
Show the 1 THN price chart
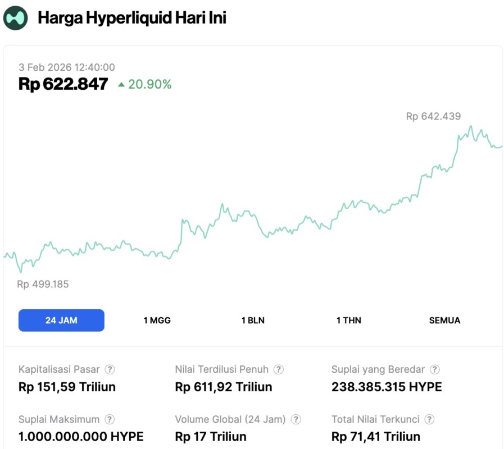click(349, 320)
